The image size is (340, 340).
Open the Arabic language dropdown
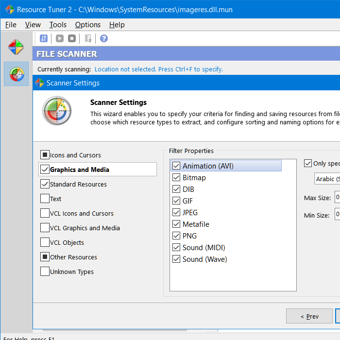[x=327, y=179]
